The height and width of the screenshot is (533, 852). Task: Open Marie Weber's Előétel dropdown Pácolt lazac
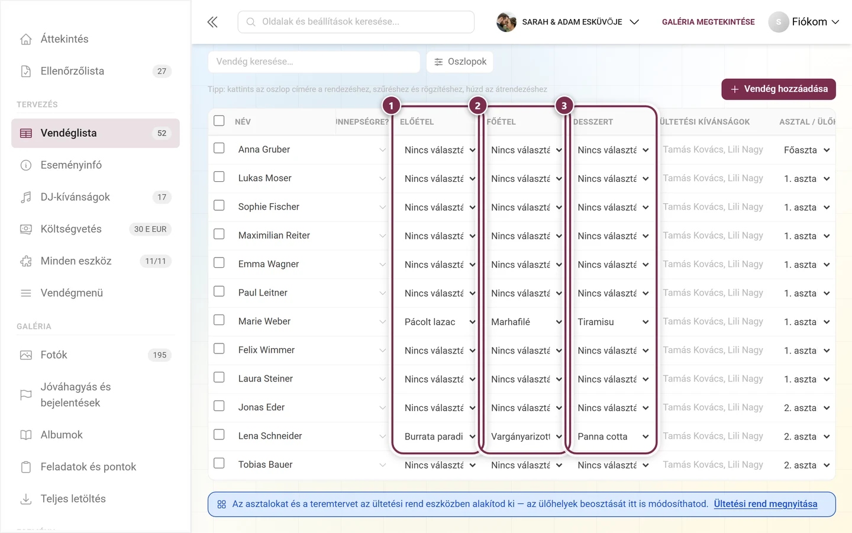coord(440,322)
